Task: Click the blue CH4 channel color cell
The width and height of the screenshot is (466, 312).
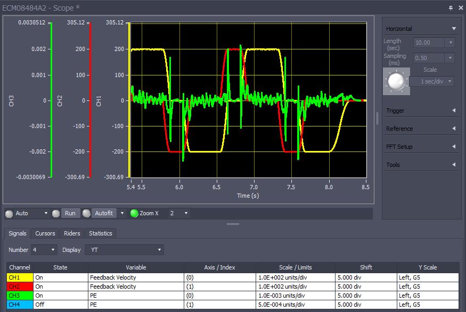Action: point(20,305)
